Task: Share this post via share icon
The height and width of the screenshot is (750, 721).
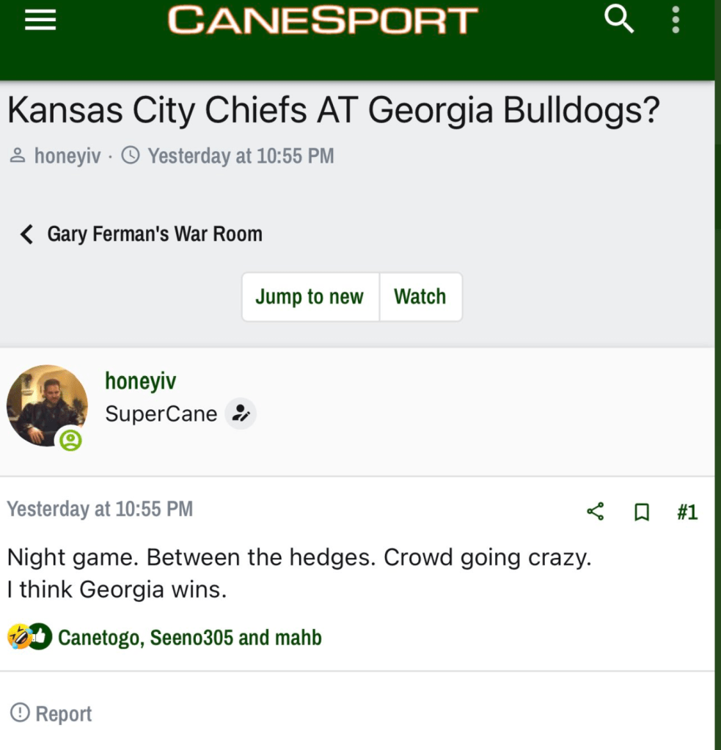Action: point(596,511)
